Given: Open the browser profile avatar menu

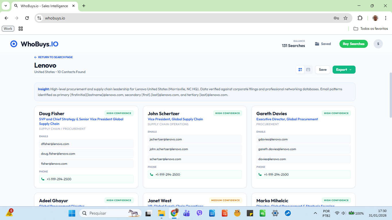Looking at the screenshot, I should pyautogui.click(x=375, y=18).
